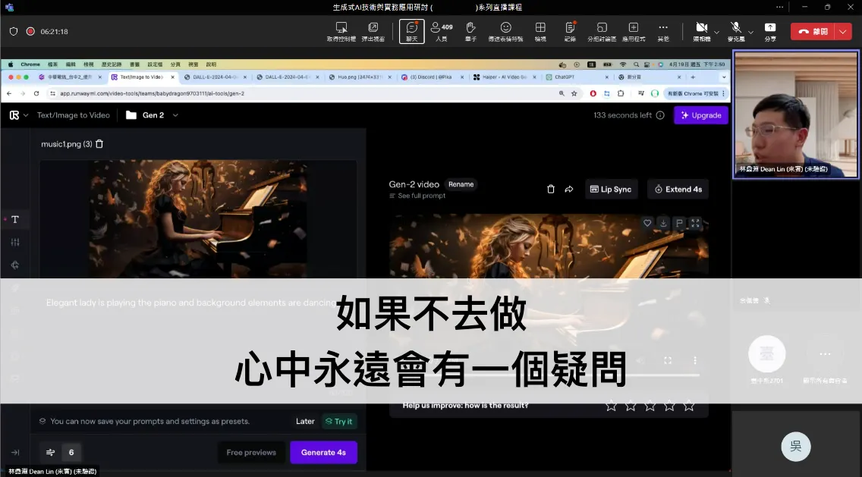Click the purple Upgrade button
This screenshot has width=862, height=477.
(701, 115)
